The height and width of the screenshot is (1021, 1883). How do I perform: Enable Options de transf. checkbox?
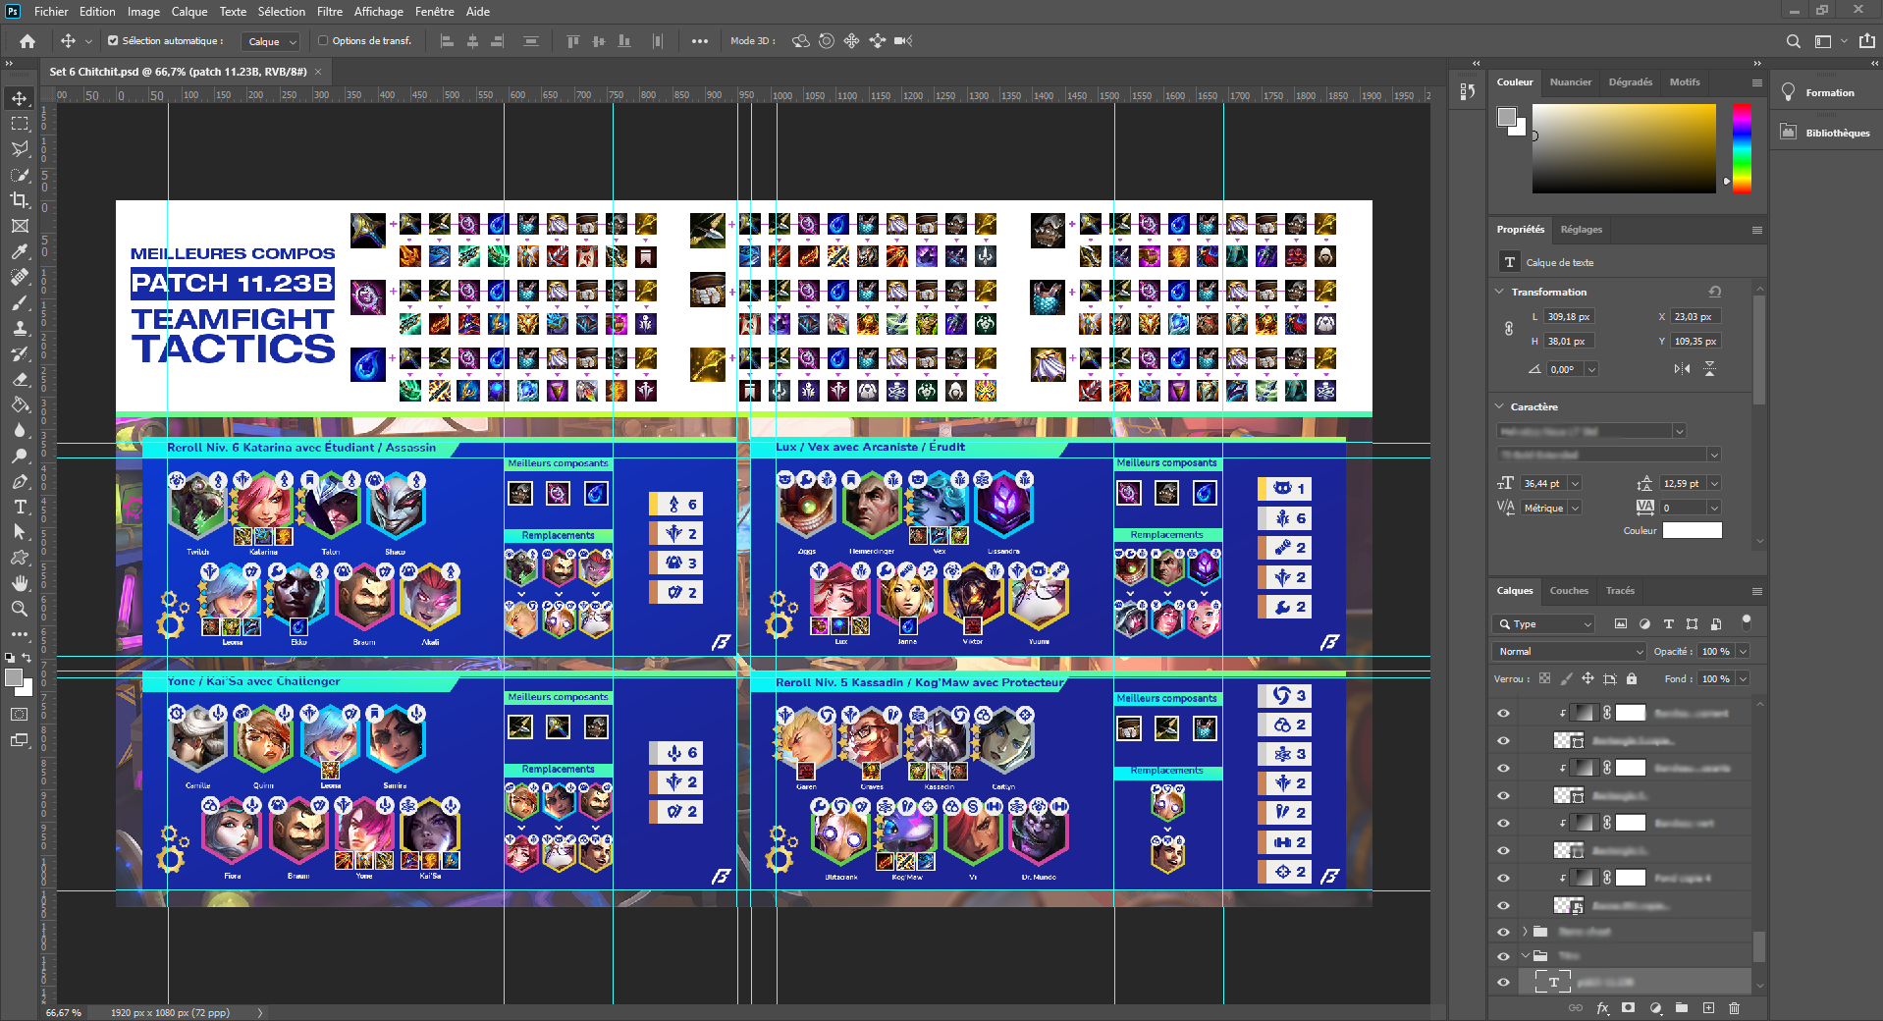pyautogui.click(x=323, y=41)
